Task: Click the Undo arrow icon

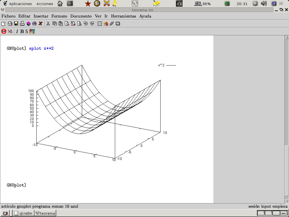Action: pyautogui.click(x=86, y=24)
